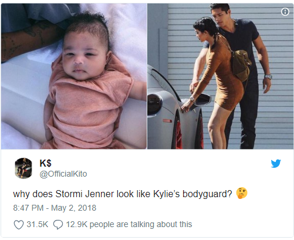The width and height of the screenshot is (294, 240).
Task: Click the K$ display name
Action: [45, 163]
